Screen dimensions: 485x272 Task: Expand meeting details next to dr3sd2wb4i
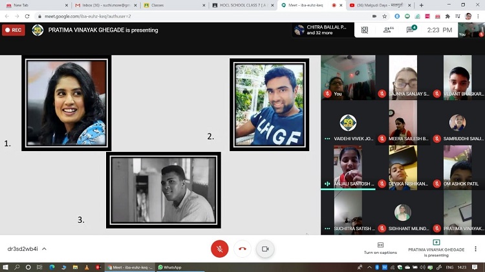point(45,249)
